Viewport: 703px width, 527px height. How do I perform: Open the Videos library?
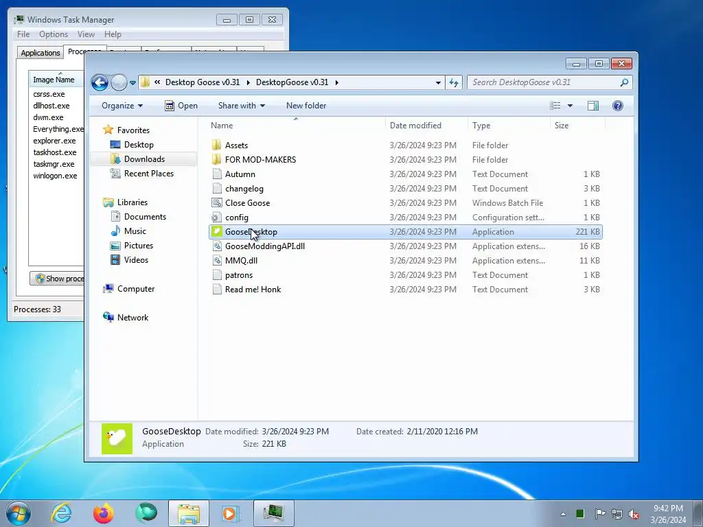pos(136,260)
